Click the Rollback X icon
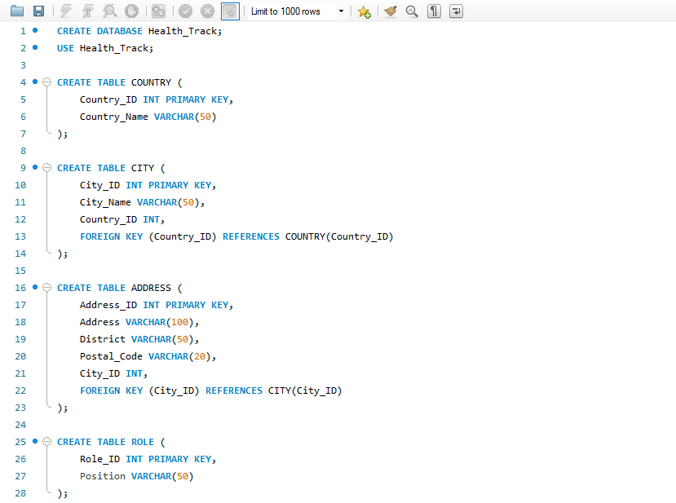This screenshot has width=676, height=503. (x=207, y=11)
